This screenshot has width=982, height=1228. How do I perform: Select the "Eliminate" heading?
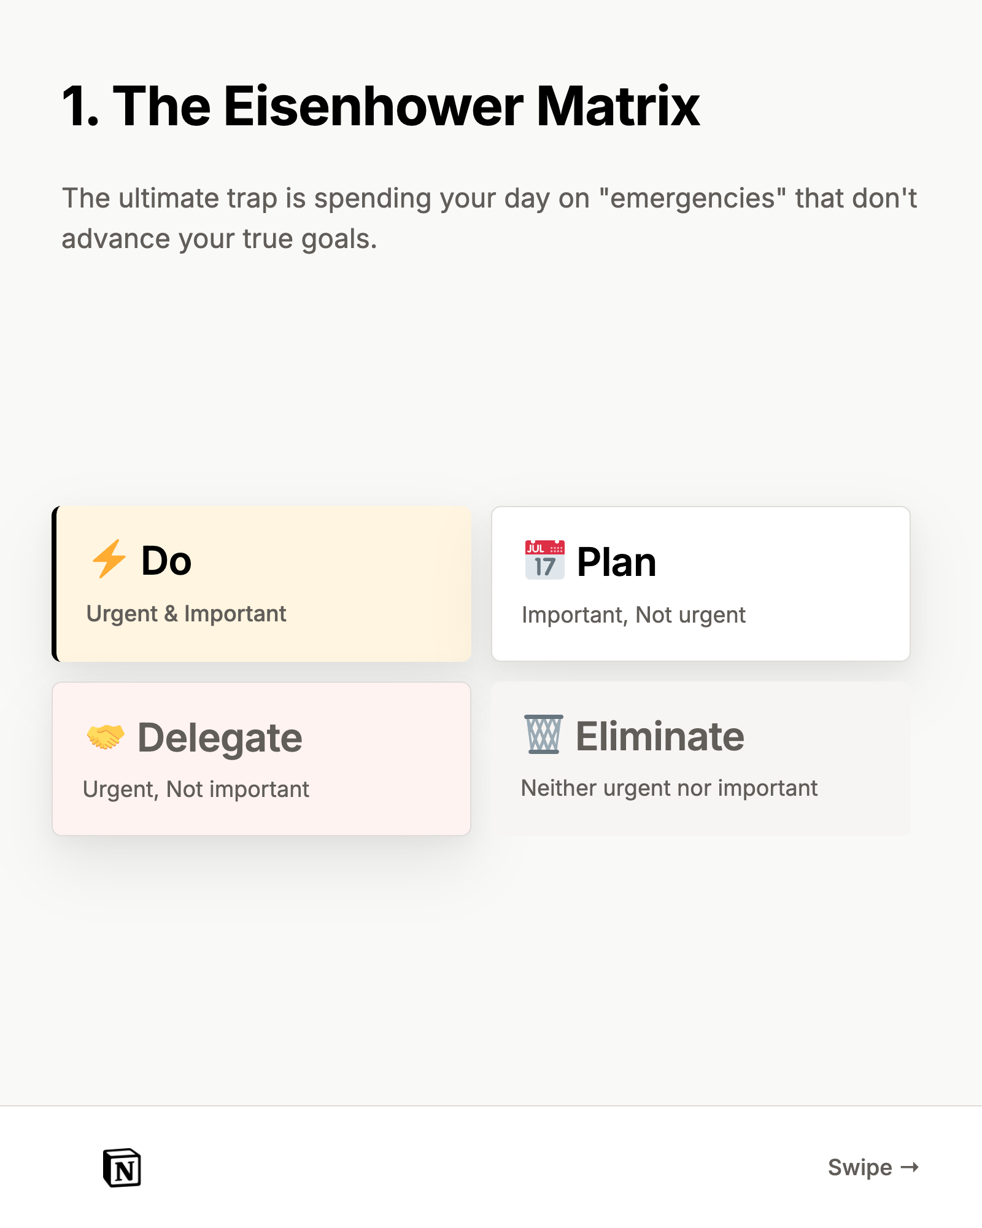660,736
